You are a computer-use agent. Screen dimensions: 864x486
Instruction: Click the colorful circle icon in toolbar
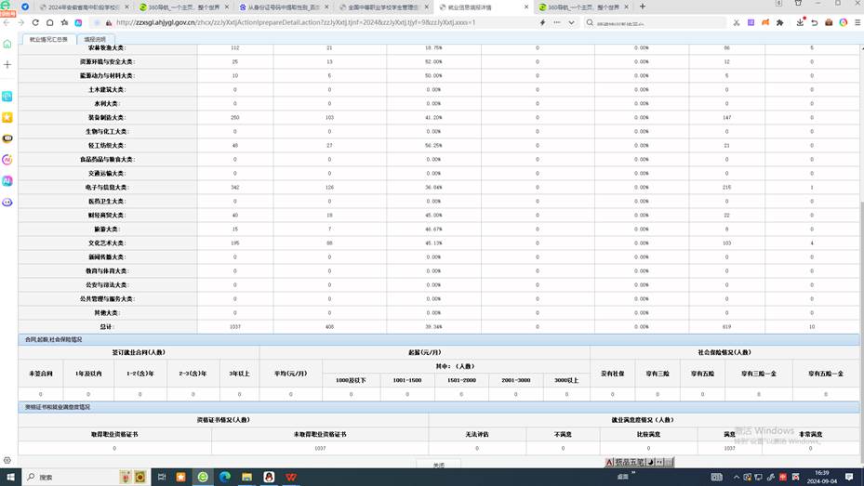click(843, 22)
